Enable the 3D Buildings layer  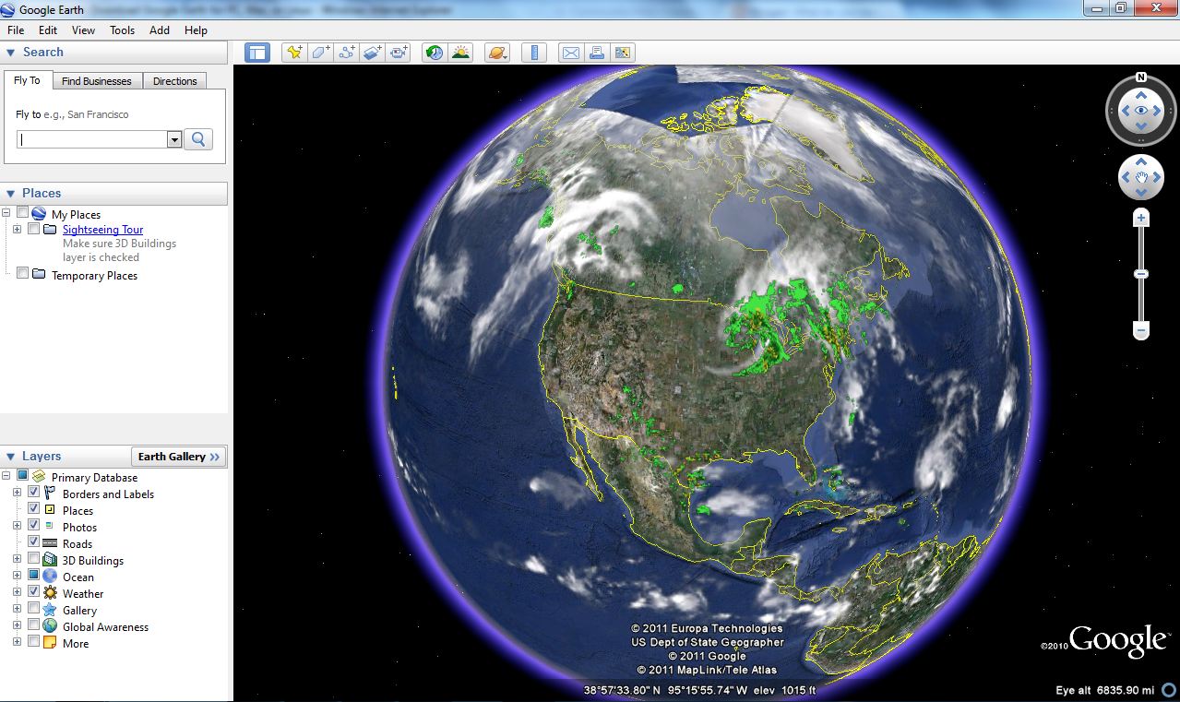pos(33,560)
